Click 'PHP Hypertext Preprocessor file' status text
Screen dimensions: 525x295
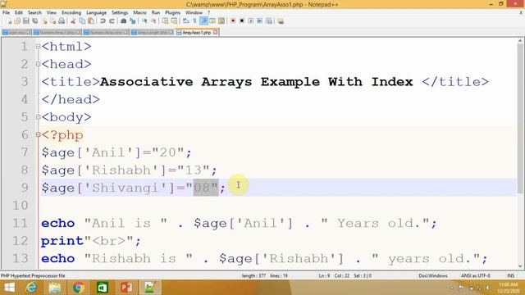(33, 276)
